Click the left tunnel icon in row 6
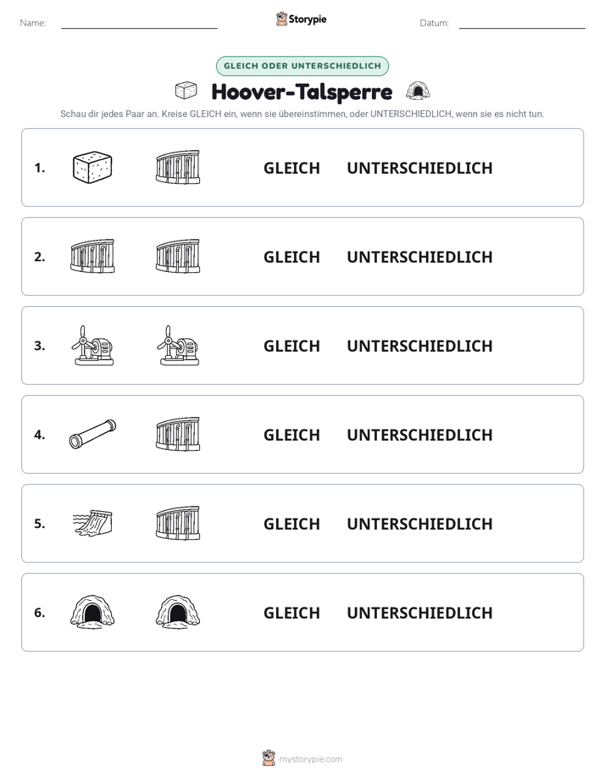The image size is (605, 783). [92, 611]
